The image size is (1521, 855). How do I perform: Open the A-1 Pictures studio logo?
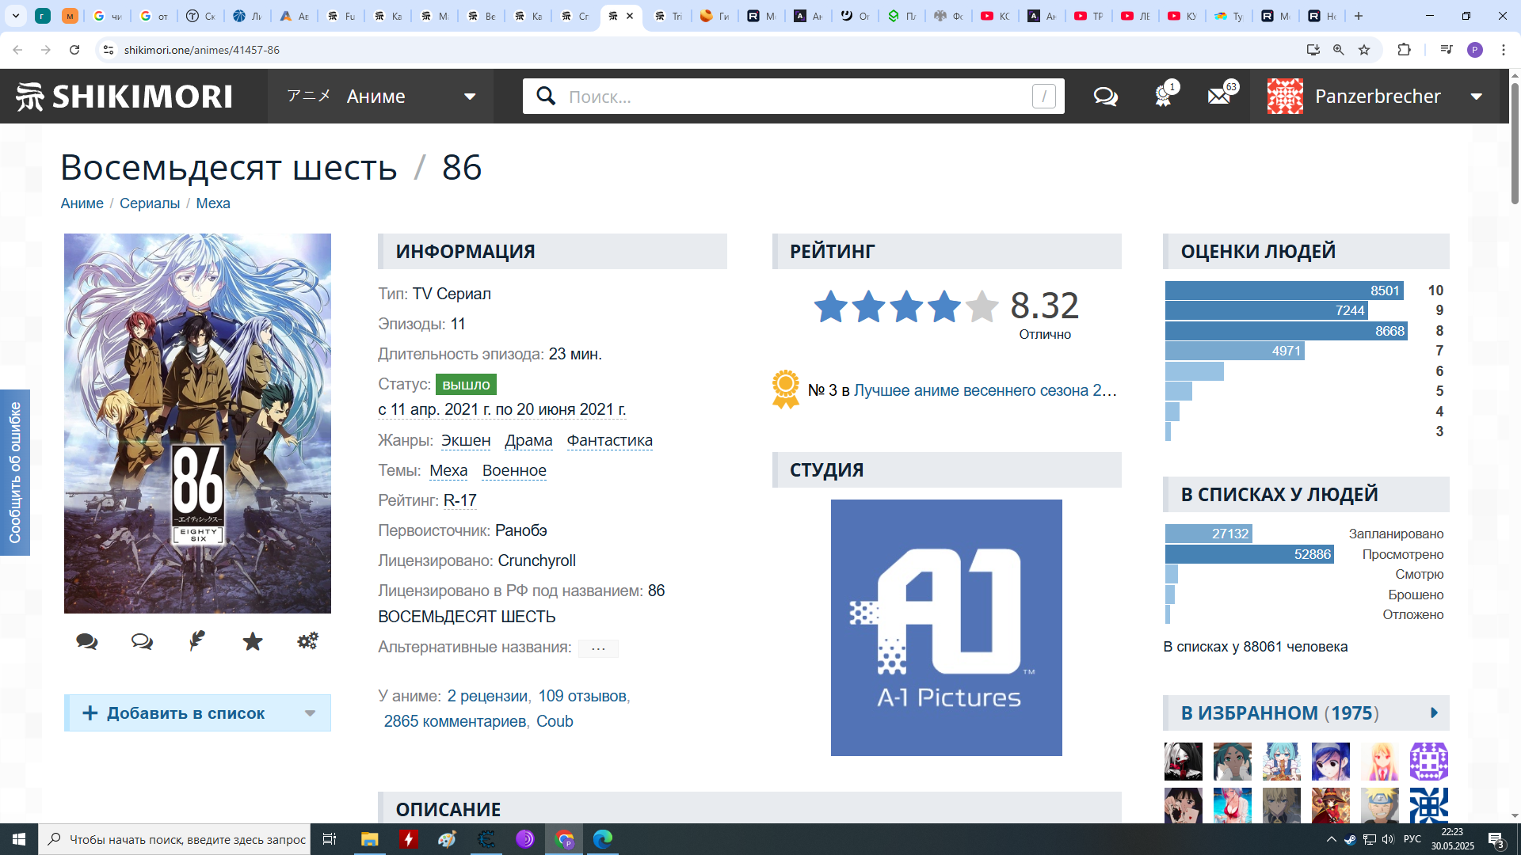point(947,628)
